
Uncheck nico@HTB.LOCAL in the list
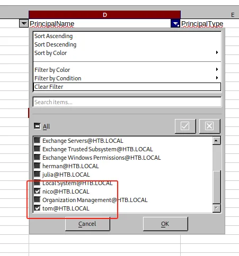coord(37,191)
